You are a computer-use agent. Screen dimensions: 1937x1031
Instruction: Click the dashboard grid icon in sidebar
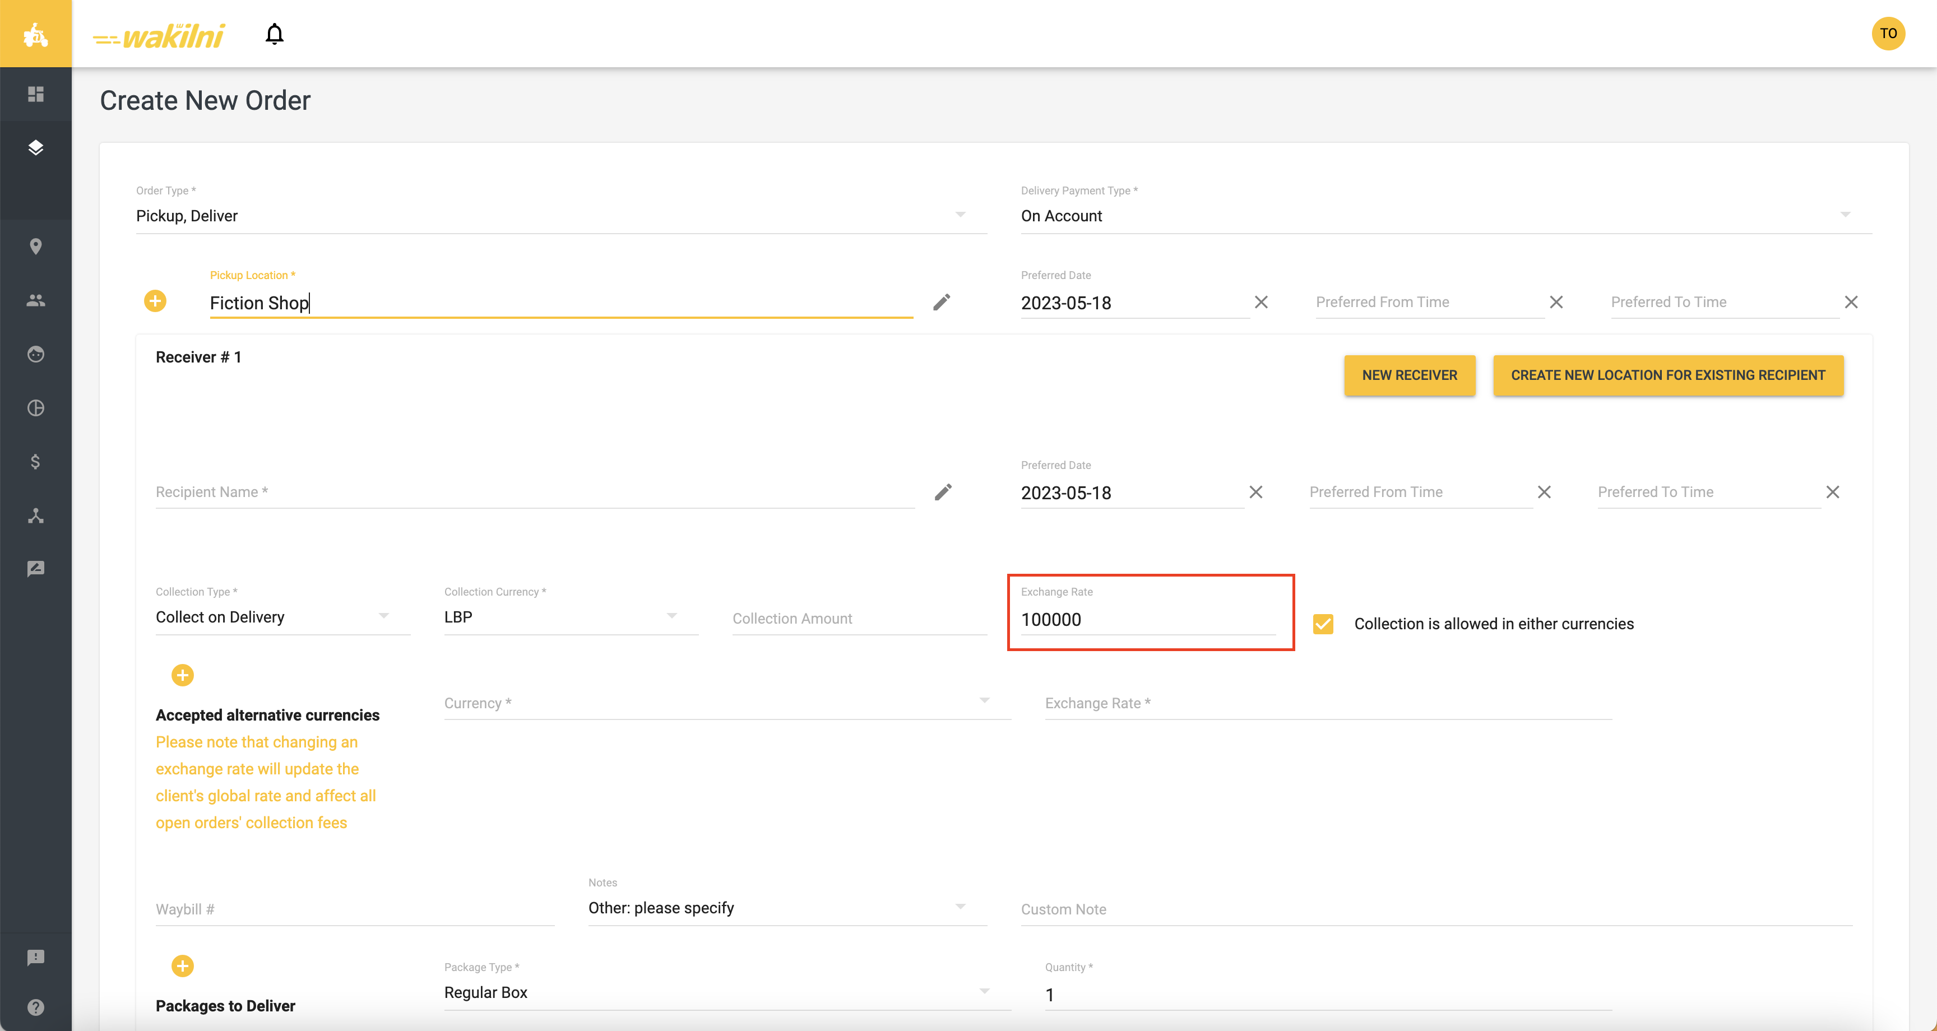click(x=35, y=94)
